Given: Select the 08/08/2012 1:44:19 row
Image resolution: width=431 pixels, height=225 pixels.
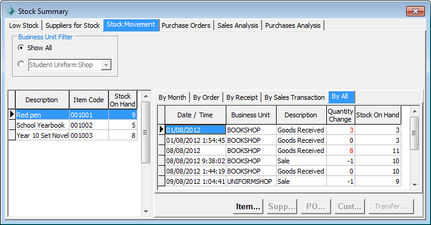Looking at the screenshot, I should (x=280, y=171).
